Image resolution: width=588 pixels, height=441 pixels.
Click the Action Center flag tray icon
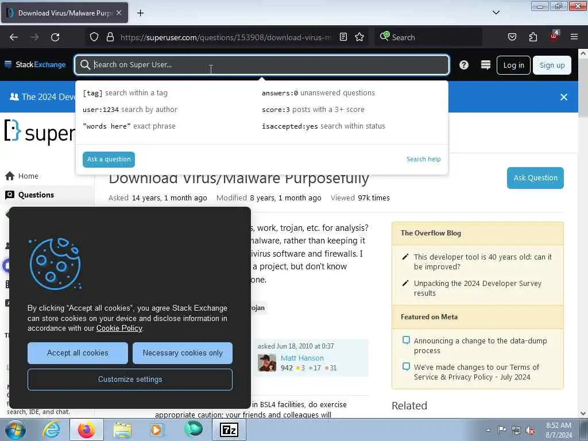point(502,430)
